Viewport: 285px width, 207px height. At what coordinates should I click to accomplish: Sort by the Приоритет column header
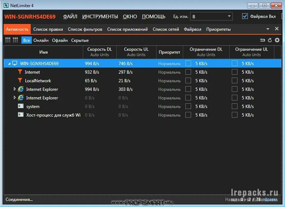pyautogui.click(x=170, y=52)
